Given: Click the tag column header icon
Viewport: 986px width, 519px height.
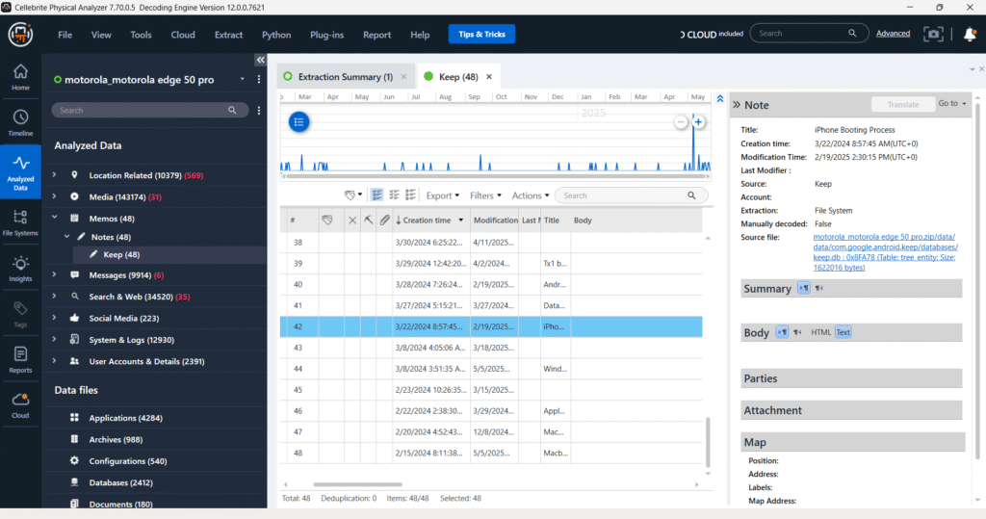Looking at the screenshot, I should coord(327,221).
